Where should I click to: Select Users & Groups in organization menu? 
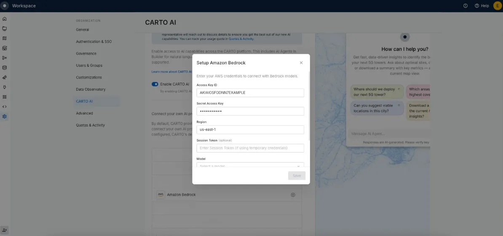coord(89,66)
